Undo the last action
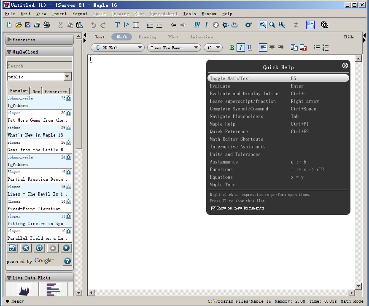The width and height of the screenshot is (369, 306). (x=94, y=25)
